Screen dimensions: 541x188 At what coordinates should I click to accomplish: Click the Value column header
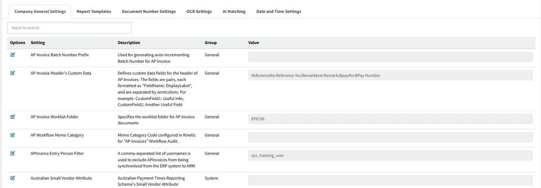tap(253, 43)
